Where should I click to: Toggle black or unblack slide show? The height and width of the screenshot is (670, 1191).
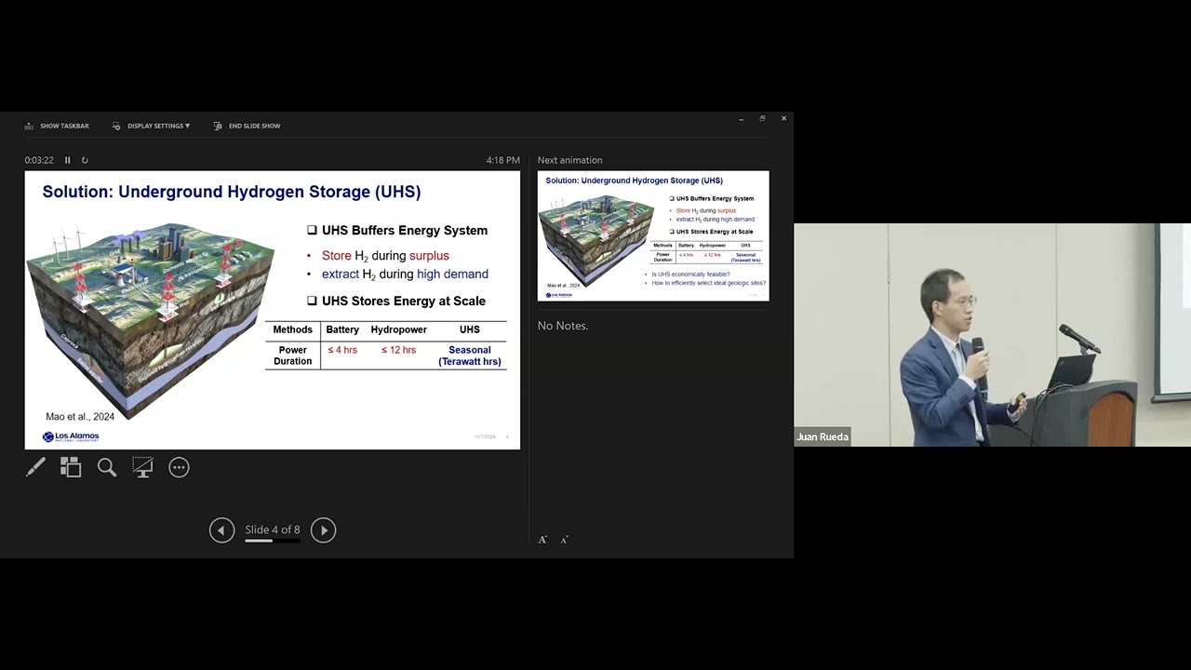tap(142, 467)
